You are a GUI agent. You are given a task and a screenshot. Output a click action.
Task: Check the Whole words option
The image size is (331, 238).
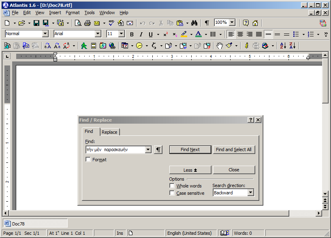point(172,186)
